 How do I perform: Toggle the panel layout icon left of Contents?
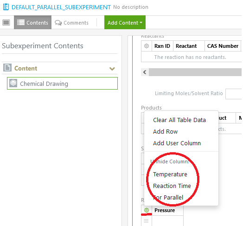(6, 22)
